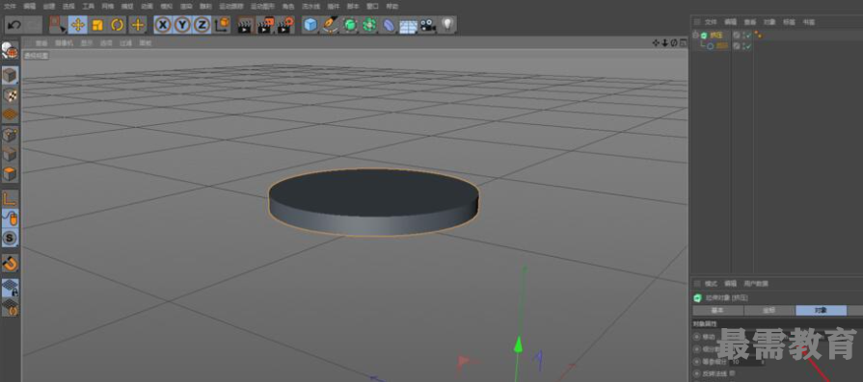Select the Move tool icon
Viewport: 863px width, 382px height.
[x=77, y=25]
